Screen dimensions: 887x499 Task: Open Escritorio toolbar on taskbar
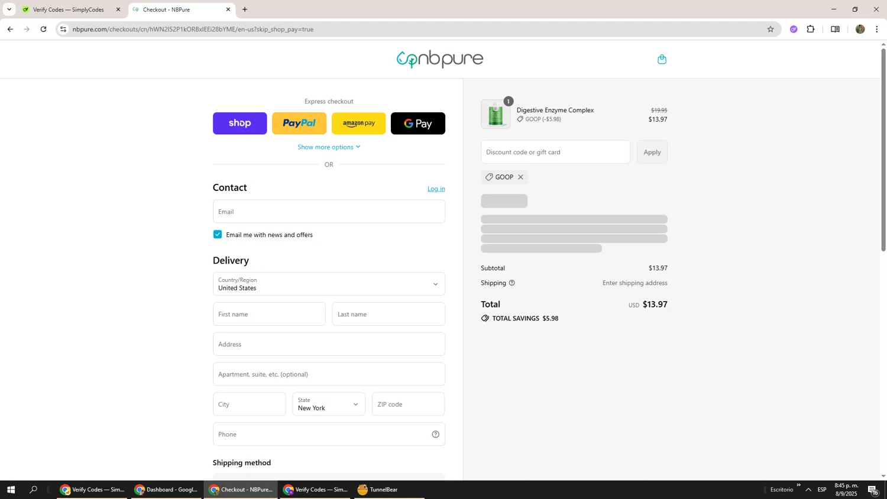tap(782, 490)
